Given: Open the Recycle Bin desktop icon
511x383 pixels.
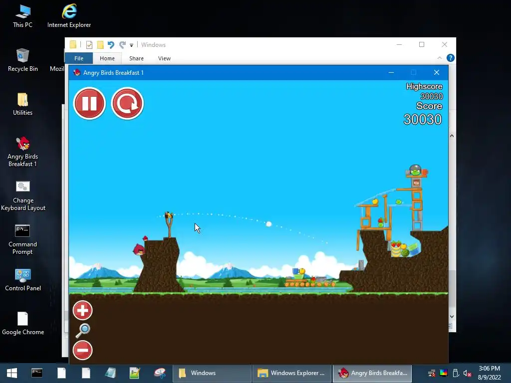Looking at the screenshot, I should click(x=22, y=60).
